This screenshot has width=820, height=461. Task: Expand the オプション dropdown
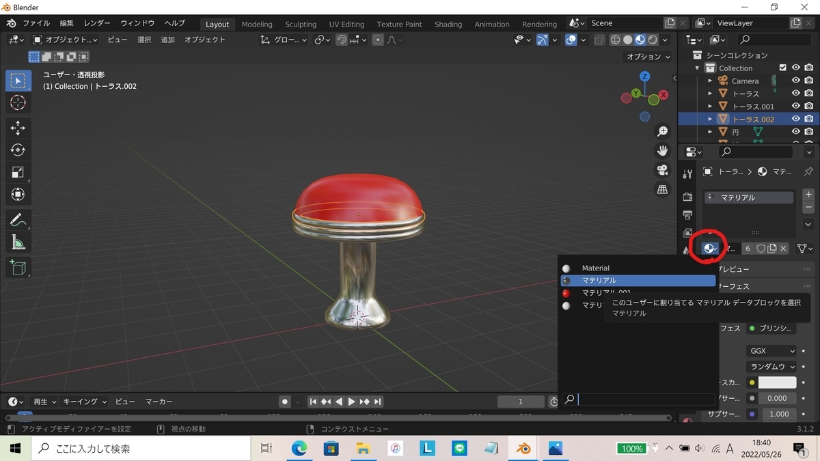click(648, 57)
